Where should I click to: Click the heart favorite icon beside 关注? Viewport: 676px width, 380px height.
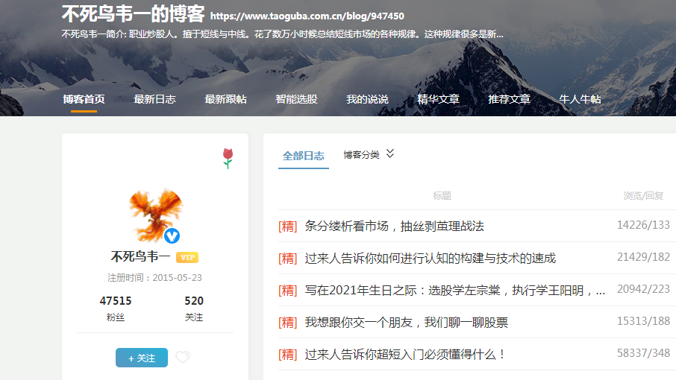click(183, 357)
